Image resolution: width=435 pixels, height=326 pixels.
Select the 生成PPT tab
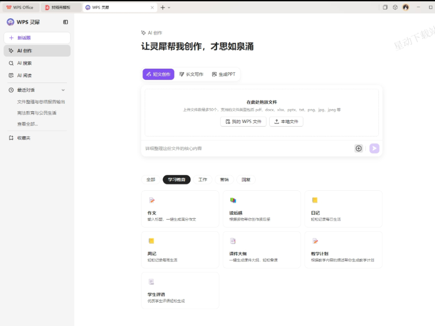224,74
